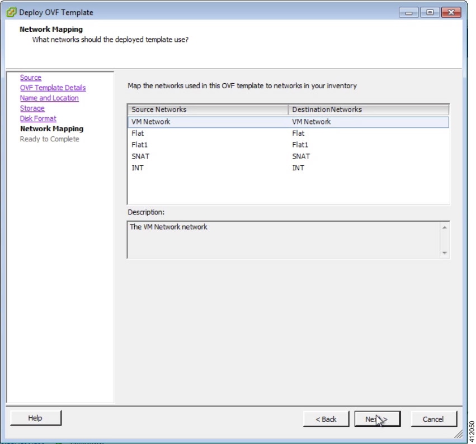Revisit the Storage step

(32, 108)
